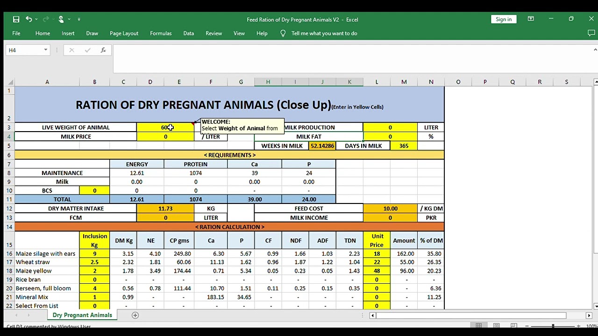Expand the Name Box dropdown arrow
The width and height of the screenshot is (598, 336).
(45, 50)
